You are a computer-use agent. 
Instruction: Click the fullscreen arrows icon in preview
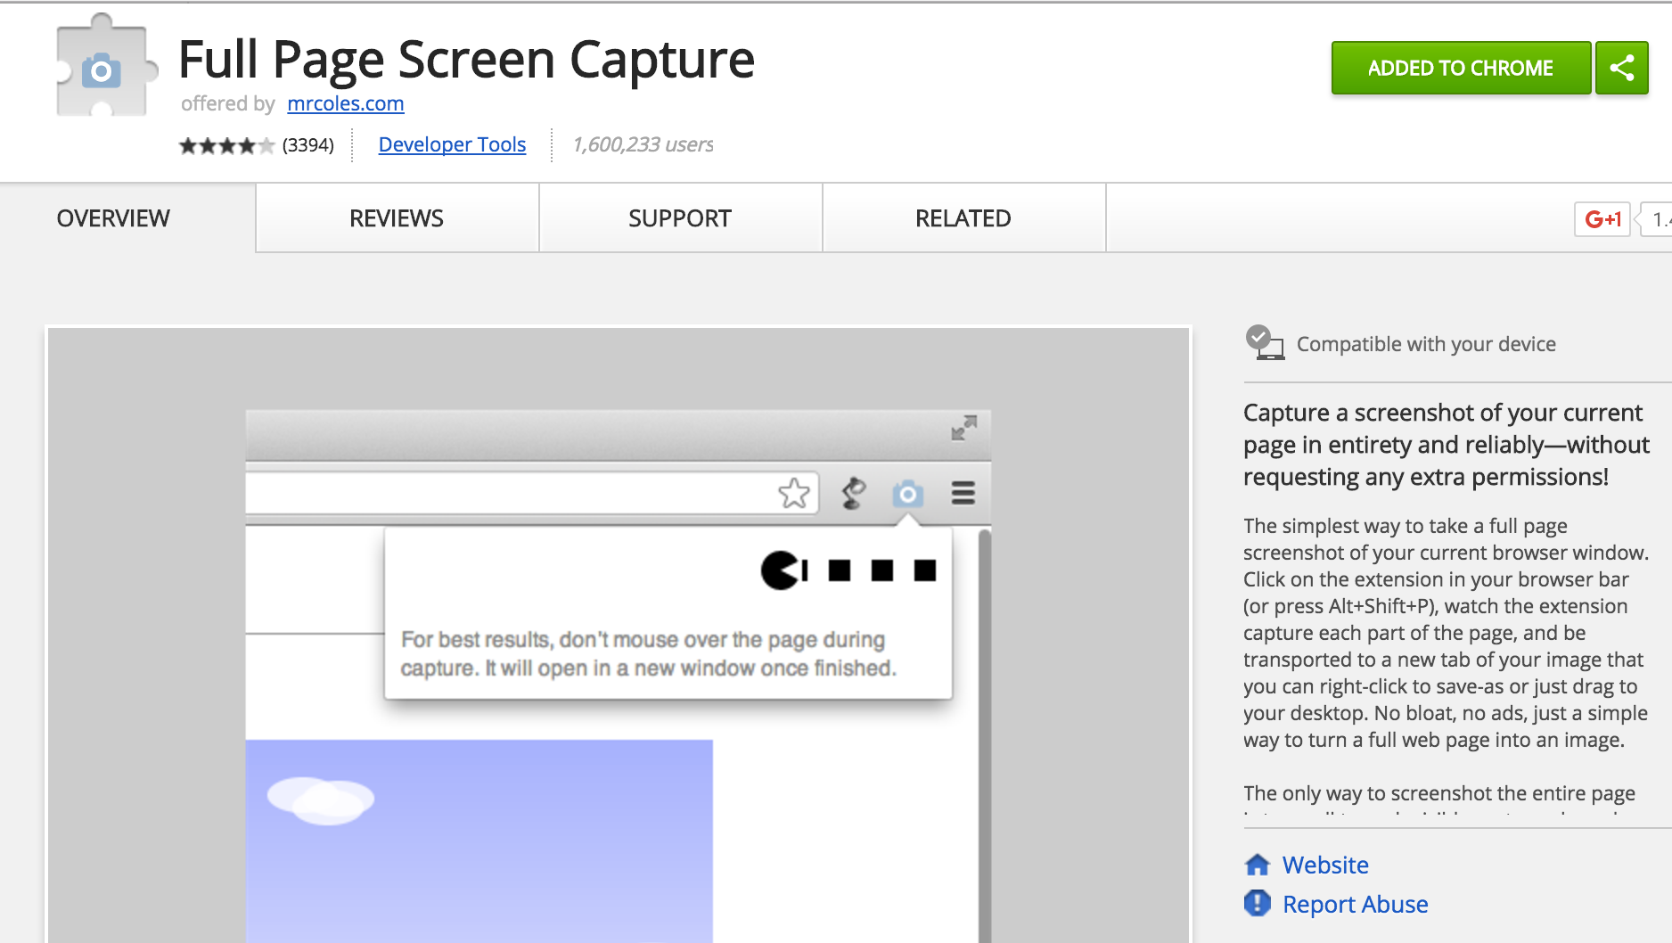pyautogui.click(x=963, y=428)
